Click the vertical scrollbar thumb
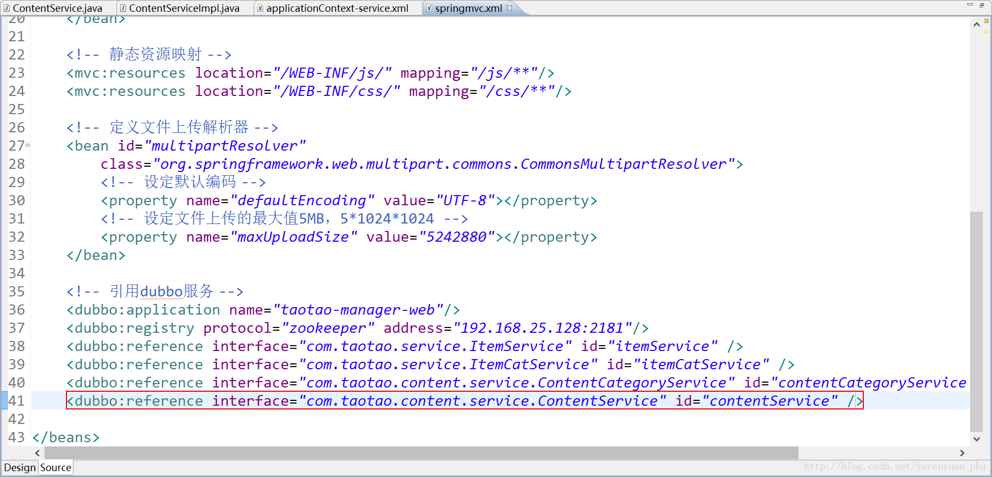 coord(976,322)
